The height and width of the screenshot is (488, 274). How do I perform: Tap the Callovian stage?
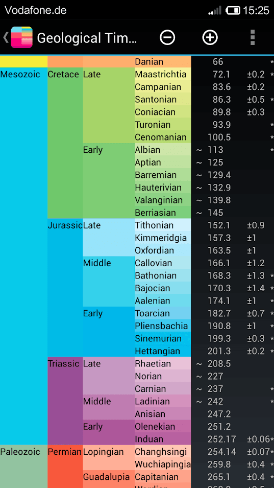pos(163,263)
